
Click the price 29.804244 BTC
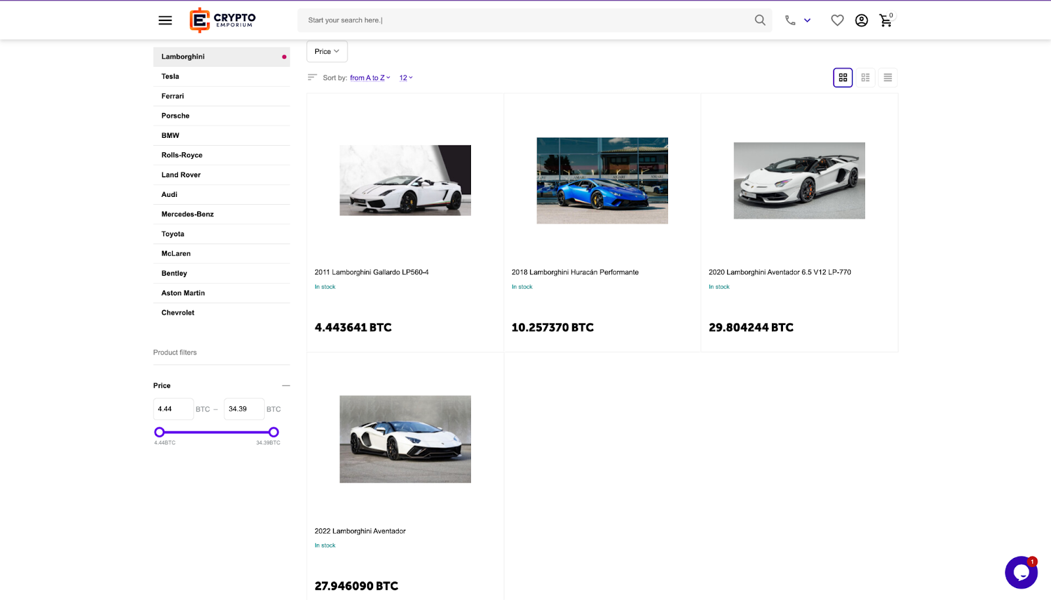pos(751,328)
